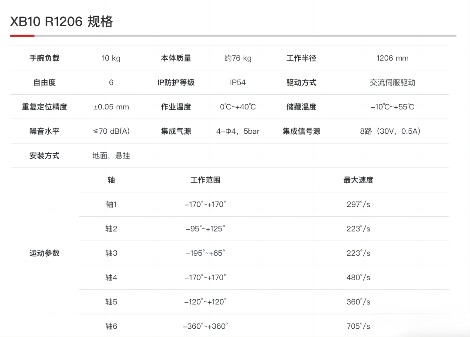Screen dimensions: 470x337
Task: Click the 轴6 max speed 705°/s
Action: (358, 326)
